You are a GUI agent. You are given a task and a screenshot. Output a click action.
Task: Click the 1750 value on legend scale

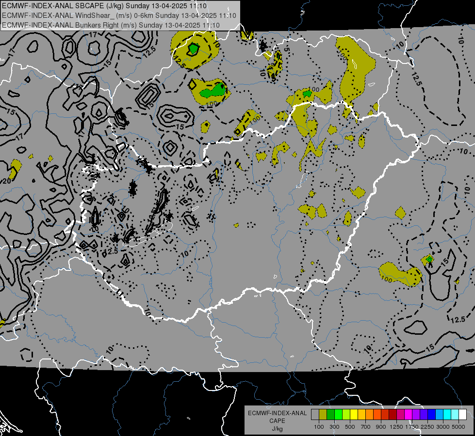(412, 427)
